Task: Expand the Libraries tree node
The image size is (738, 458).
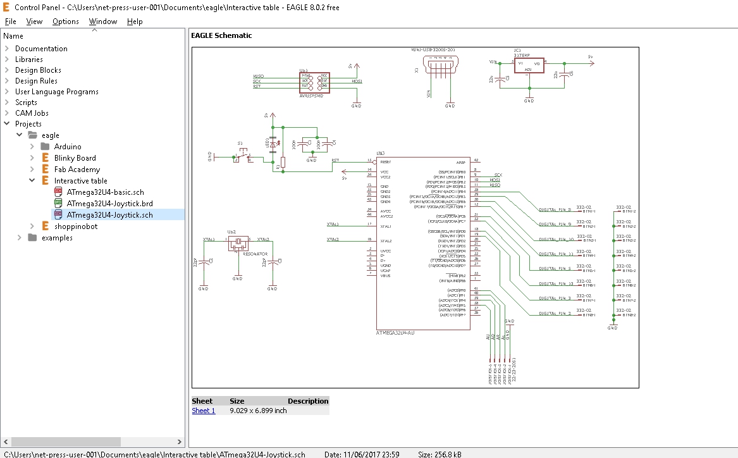Action: click(x=7, y=59)
